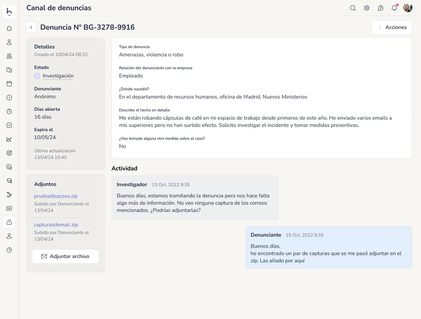
Task: Click the Investigador message bubble
Action: click(x=195, y=198)
